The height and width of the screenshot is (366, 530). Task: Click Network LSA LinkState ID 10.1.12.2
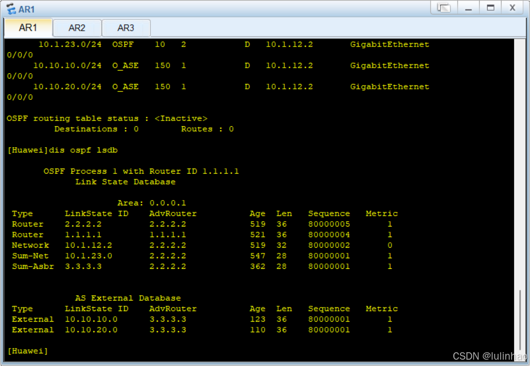pyautogui.click(x=89, y=245)
